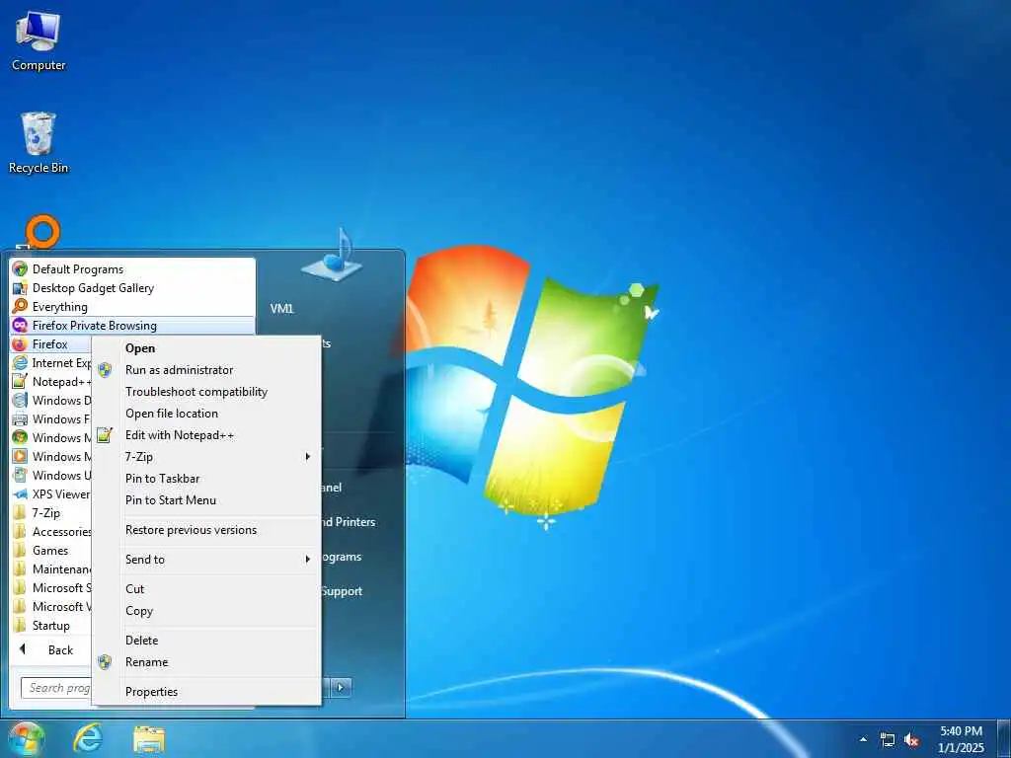Choose Delete from context menu
The width and height of the screenshot is (1011, 758).
click(x=206, y=640)
